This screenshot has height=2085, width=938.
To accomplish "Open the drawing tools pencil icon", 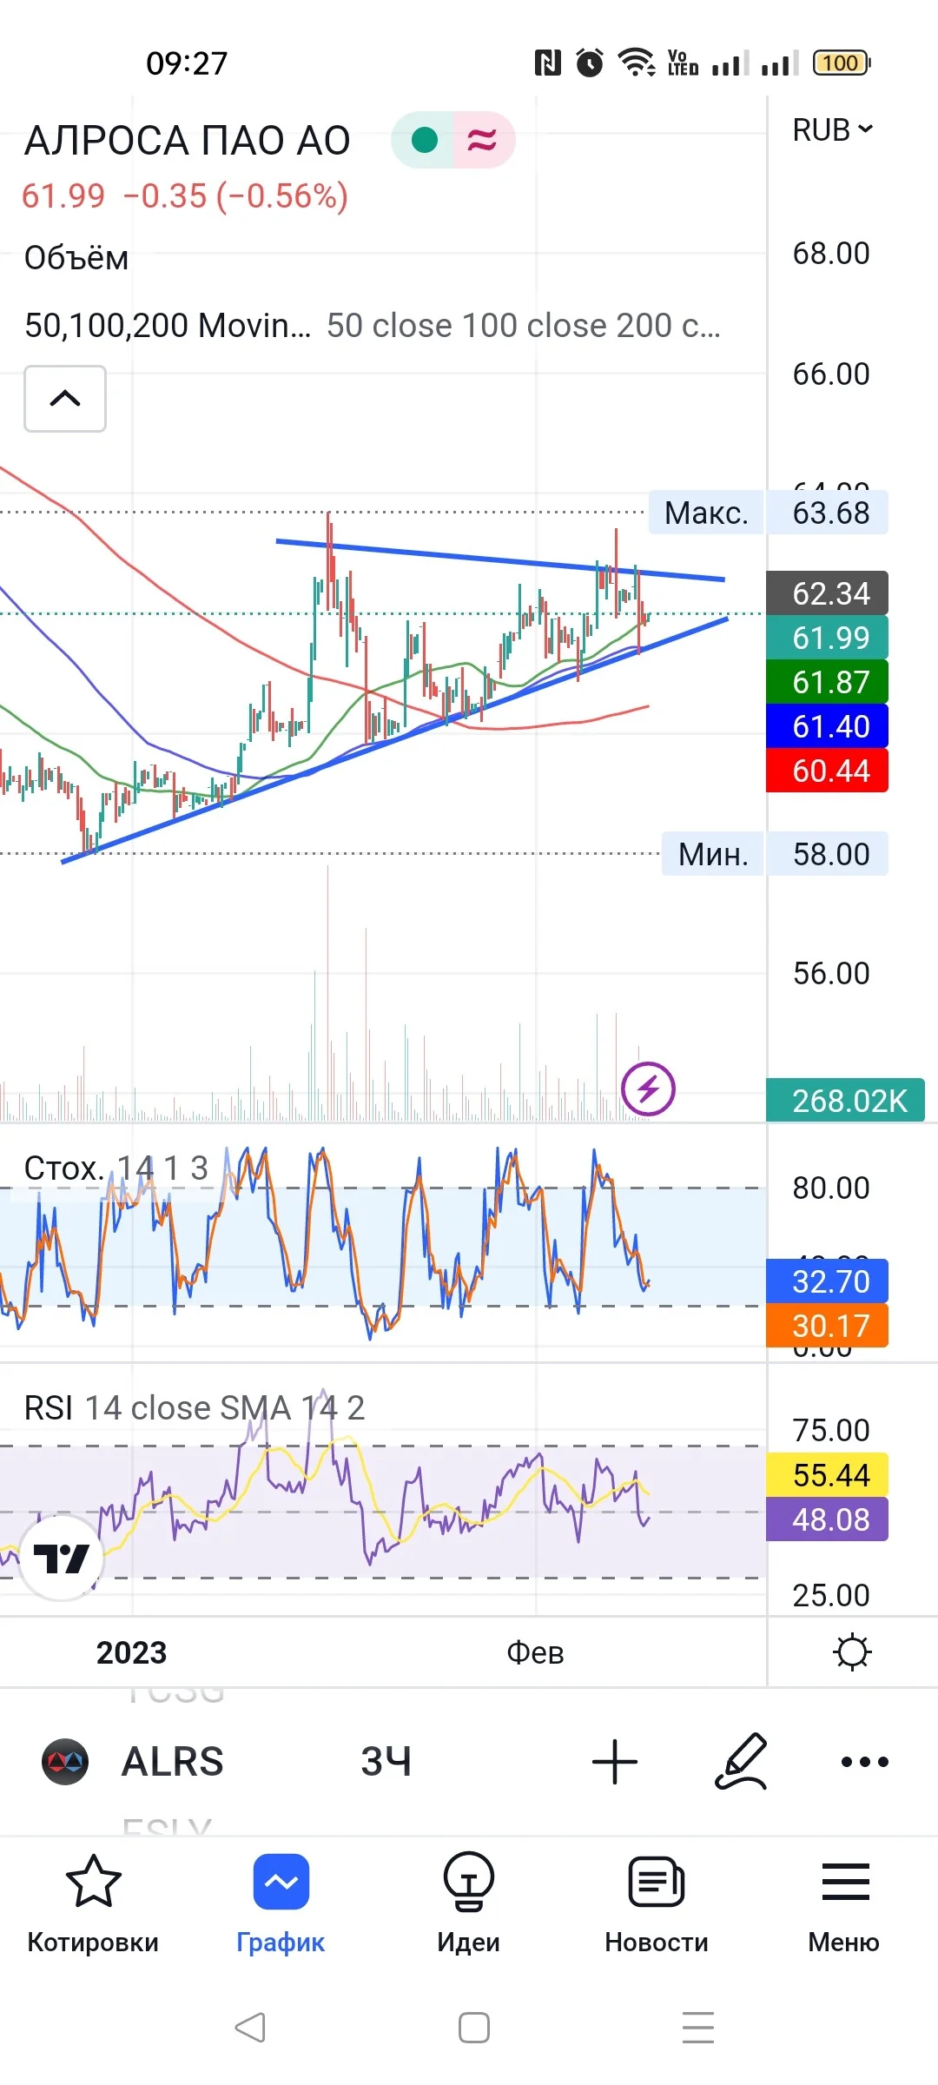I will [x=741, y=1761].
